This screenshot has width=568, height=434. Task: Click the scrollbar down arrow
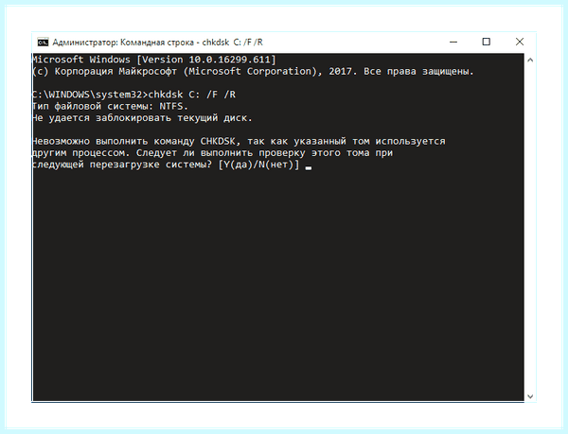coord(530,396)
